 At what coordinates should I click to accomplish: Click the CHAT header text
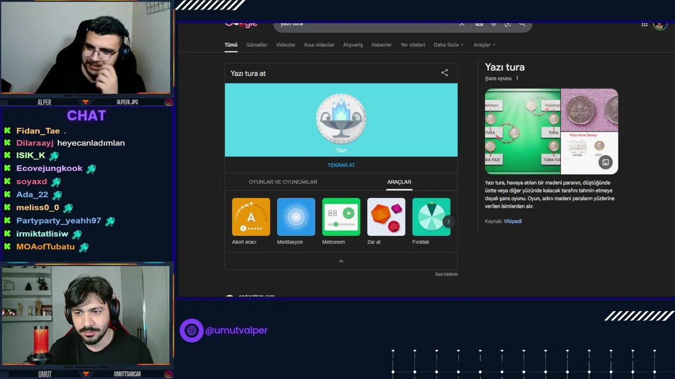(x=86, y=116)
